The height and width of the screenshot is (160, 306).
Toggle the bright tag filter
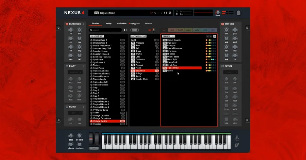pos(180,30)
